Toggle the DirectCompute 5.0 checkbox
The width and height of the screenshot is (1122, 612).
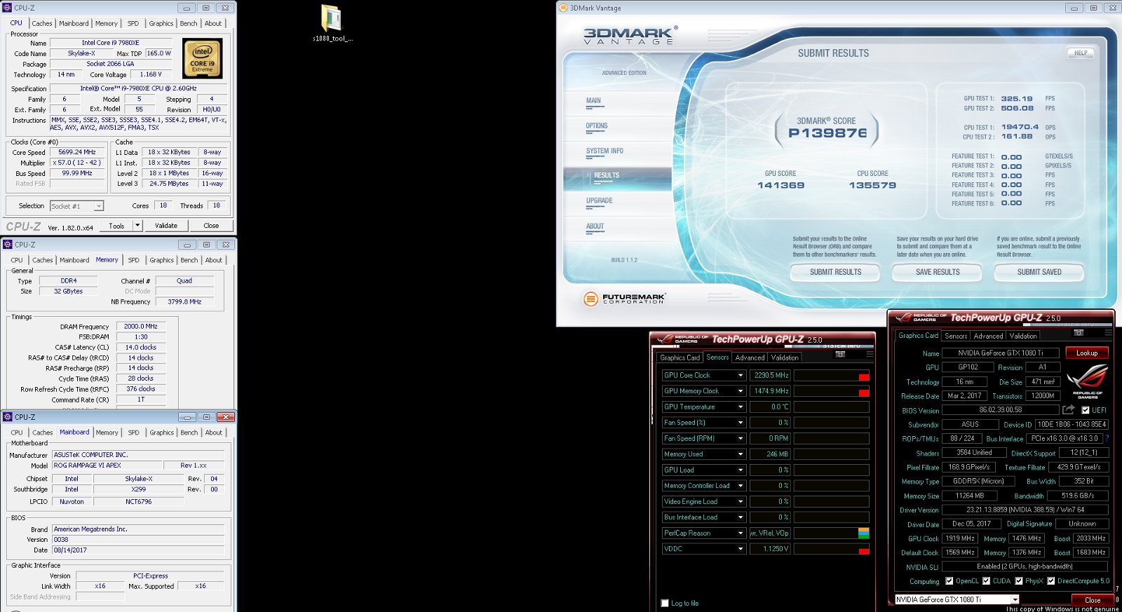point(1051,580)
